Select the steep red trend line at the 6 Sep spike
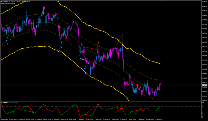This screenshot has width=208, height=121. click(x=119, y=40)
